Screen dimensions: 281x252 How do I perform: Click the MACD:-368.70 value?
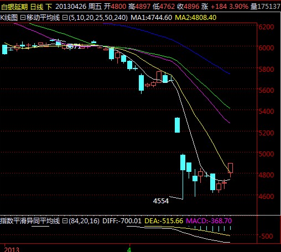(x=209, y=221)
